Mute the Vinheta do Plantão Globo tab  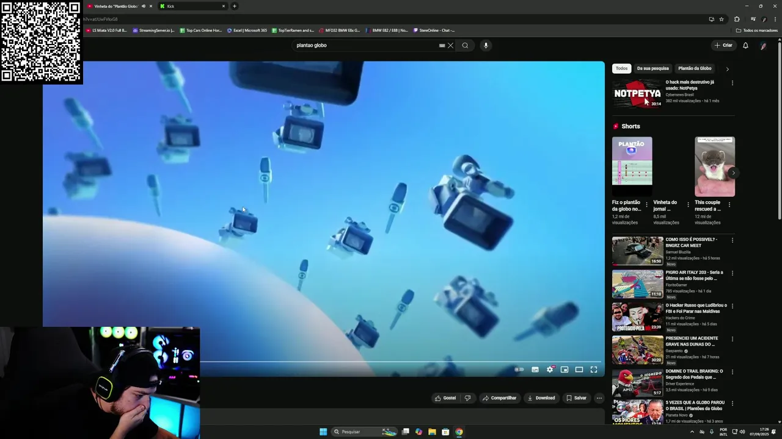coord(144,6)
